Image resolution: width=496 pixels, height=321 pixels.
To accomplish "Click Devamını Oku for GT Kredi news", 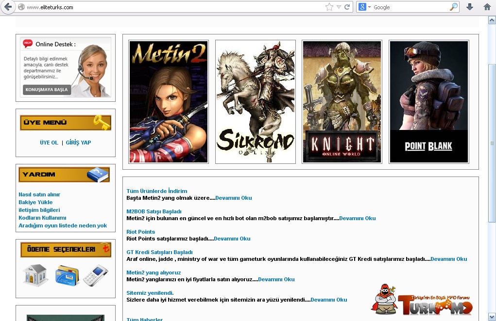I will 449,259.
